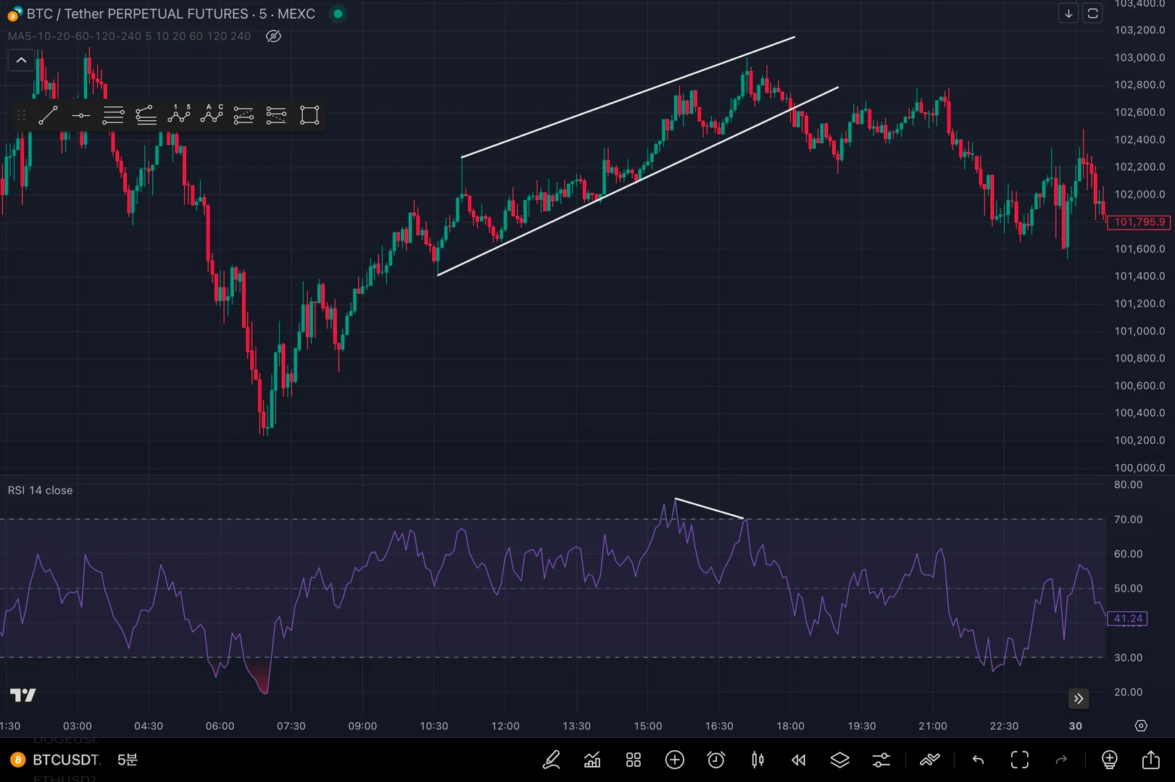
Task: Click the 18:00 time axis label
Action: (x=790, y=726)
